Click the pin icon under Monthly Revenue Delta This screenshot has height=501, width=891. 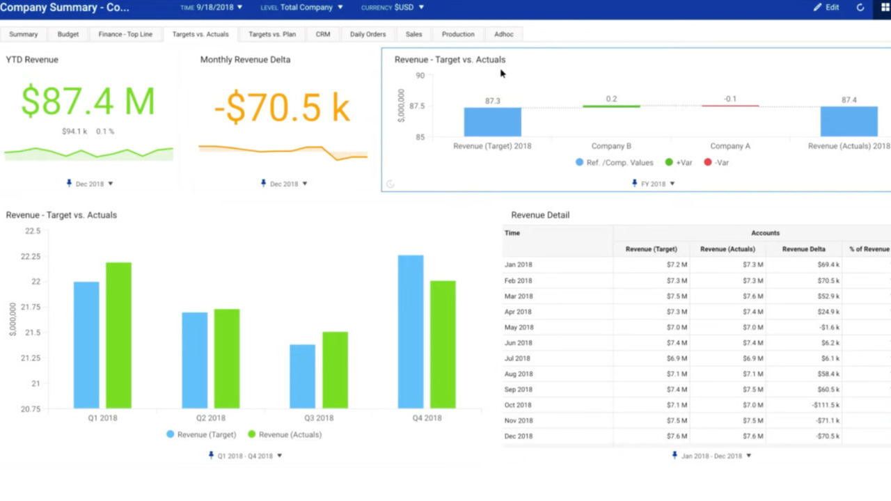[263, 184]
